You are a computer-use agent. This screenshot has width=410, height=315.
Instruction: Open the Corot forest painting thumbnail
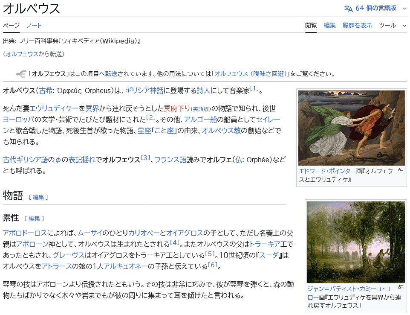pos(355,242)
